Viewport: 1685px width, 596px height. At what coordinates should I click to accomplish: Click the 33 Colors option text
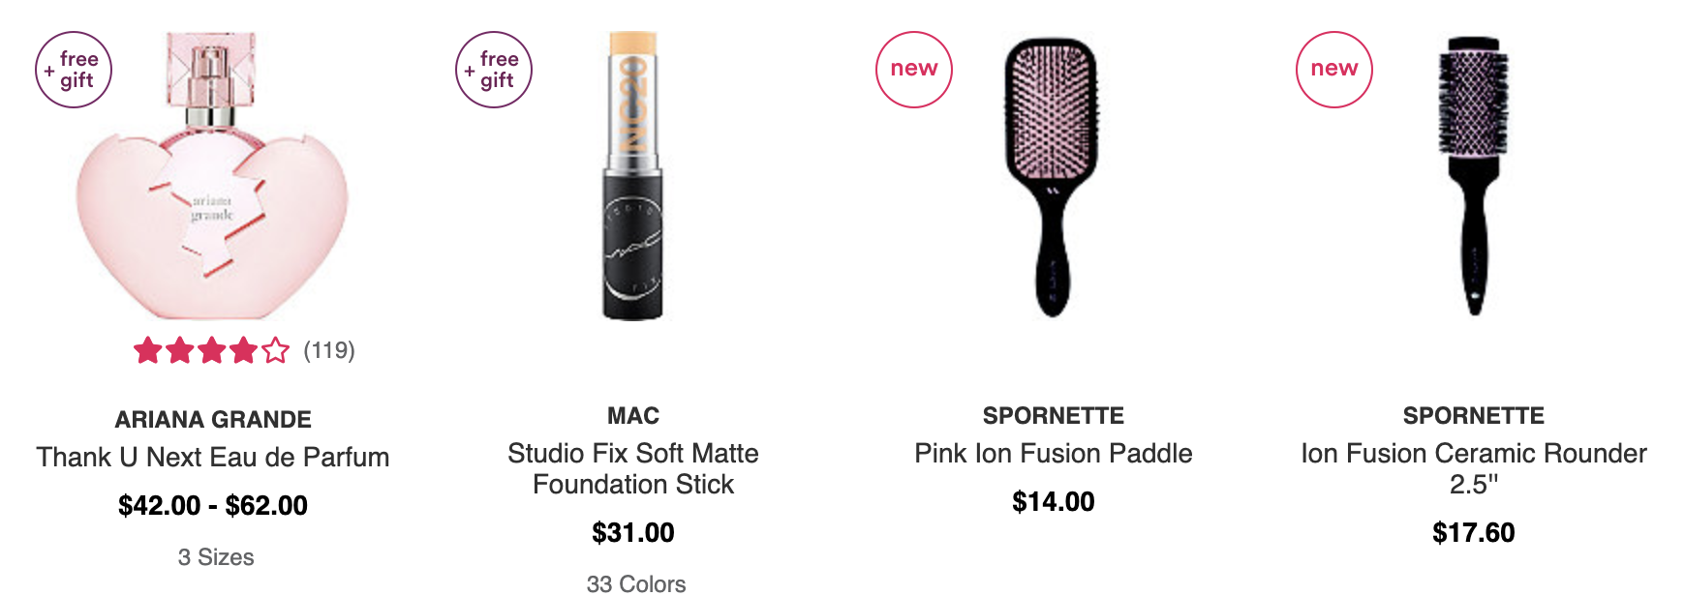tap(636, 583)
